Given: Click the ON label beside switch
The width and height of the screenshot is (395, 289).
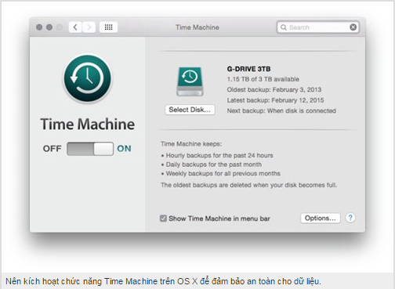Looking at the screenshot, I should pos(124,149).
